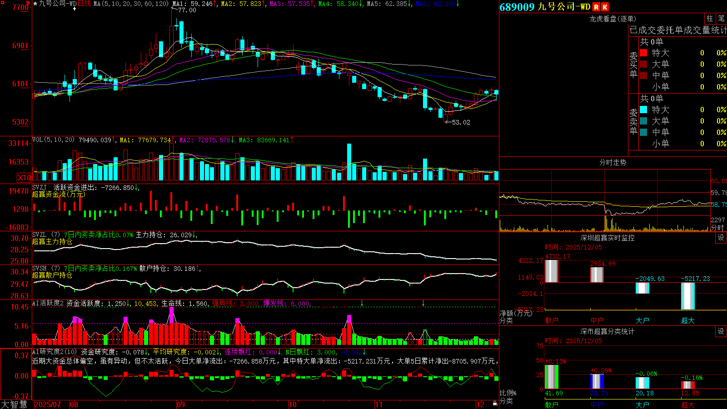This screenshot has height=409, width=727.
Task: Click the 深市超赢分类统计 panel title
Action: pyautogui.click(x=607, y=331)
